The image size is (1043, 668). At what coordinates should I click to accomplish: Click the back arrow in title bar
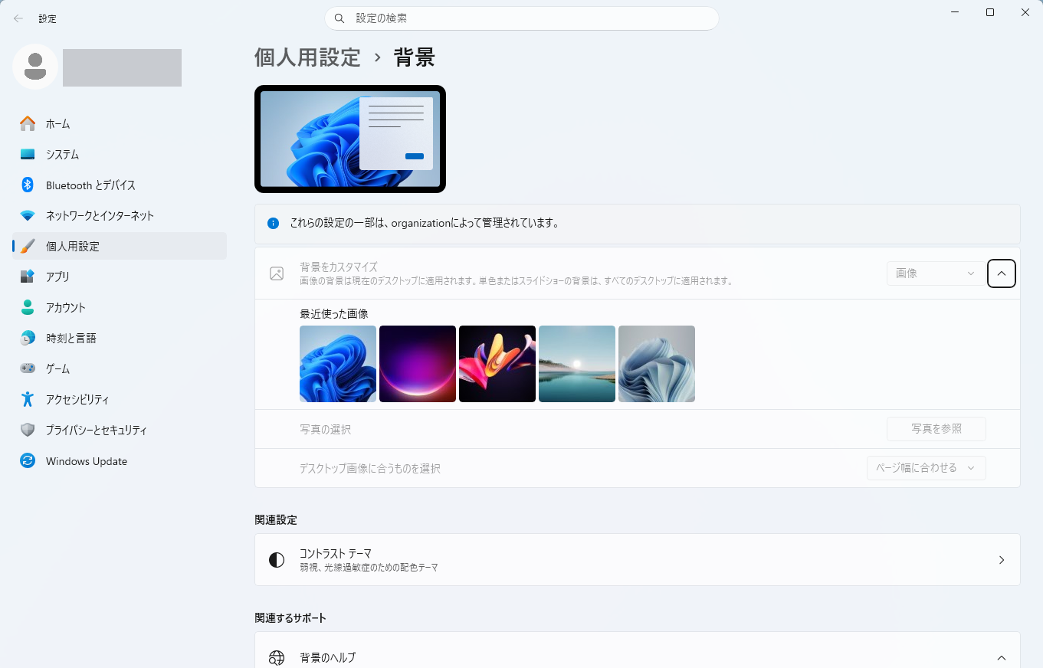(18, 18)
